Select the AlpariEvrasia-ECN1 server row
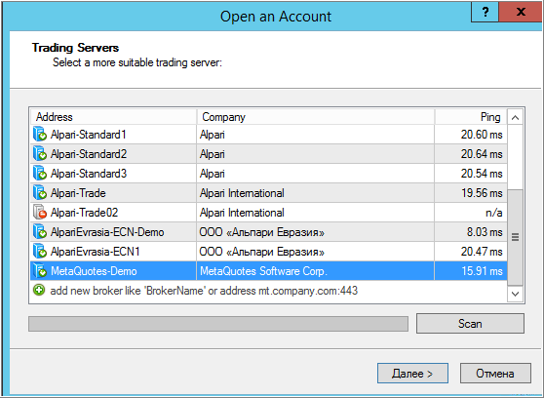544x398 pixels. (x=268, y=252)
